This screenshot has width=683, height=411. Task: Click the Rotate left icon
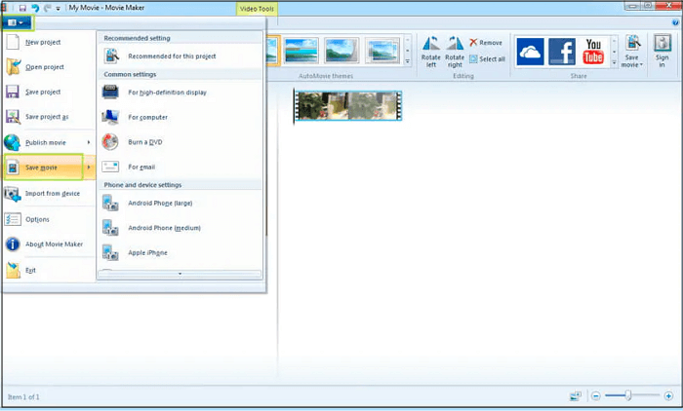[431, 51]
